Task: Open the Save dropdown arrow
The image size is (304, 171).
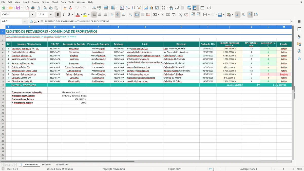Action: tap(22, 8)
